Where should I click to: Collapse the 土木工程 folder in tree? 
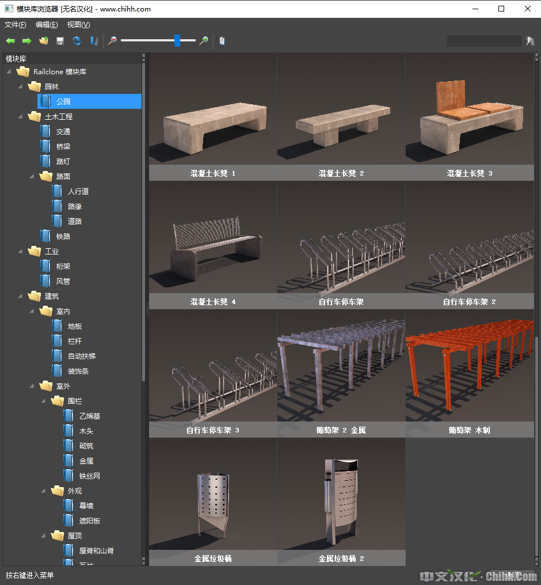21,116
